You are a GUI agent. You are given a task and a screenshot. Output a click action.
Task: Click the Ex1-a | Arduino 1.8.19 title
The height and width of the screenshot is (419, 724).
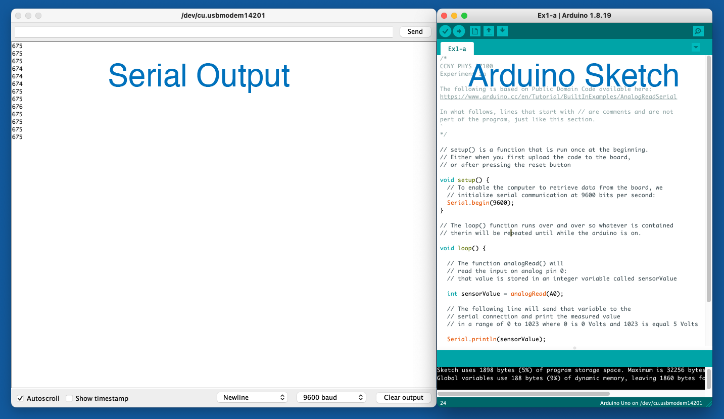(x=574, y=15)
